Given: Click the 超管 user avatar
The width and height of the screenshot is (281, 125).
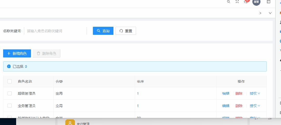Looking at the screenshot, I should [256, 2].
